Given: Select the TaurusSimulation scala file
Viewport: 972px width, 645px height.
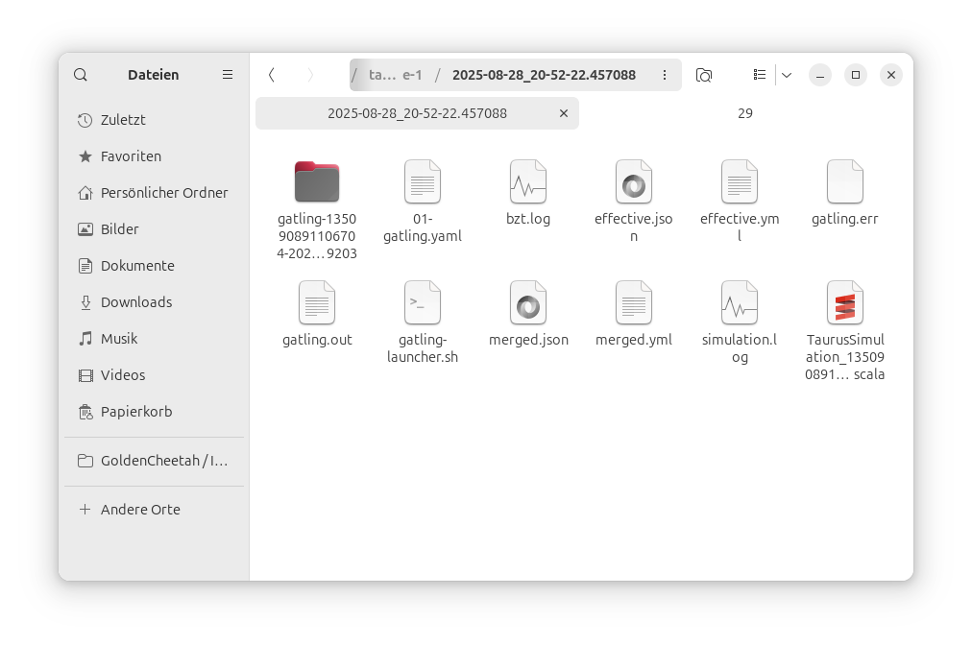Looking at the screenshot, I should click(x=845, y=303).
